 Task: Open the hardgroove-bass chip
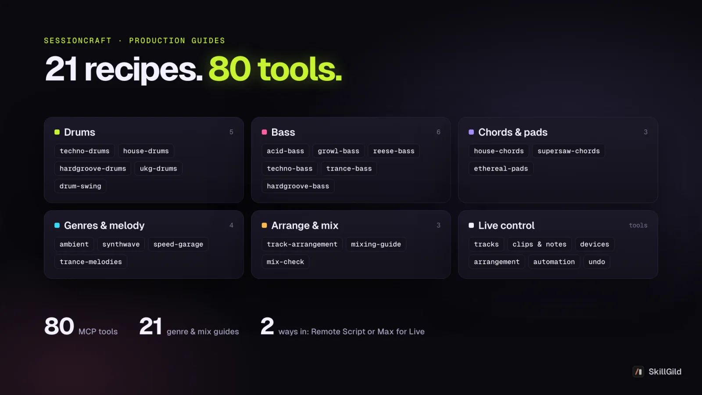pos(298,186)
